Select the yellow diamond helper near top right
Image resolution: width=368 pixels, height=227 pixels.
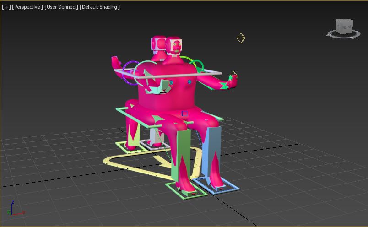point(241,38)
